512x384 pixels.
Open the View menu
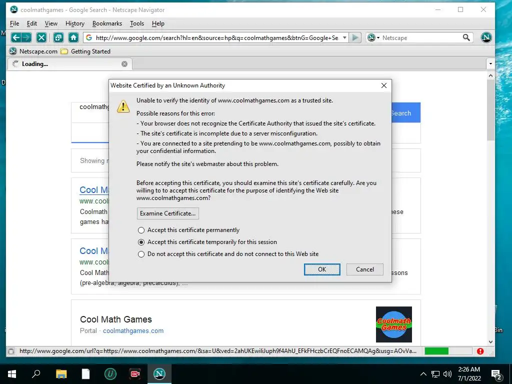51,23
